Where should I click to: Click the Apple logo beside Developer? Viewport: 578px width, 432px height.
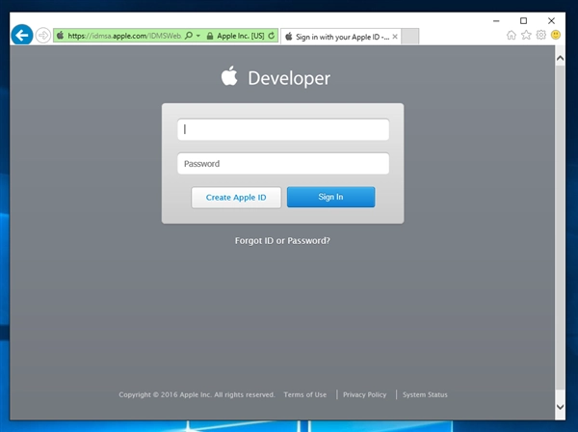pyautogui.click(x=229, y=75)
